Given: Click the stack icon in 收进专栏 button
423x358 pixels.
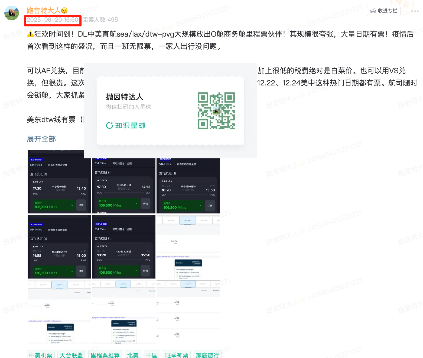Looking at the screenshot, I should [373, 11].
